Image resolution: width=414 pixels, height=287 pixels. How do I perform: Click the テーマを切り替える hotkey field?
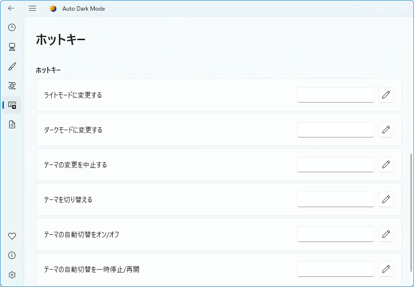coord(335,199)
